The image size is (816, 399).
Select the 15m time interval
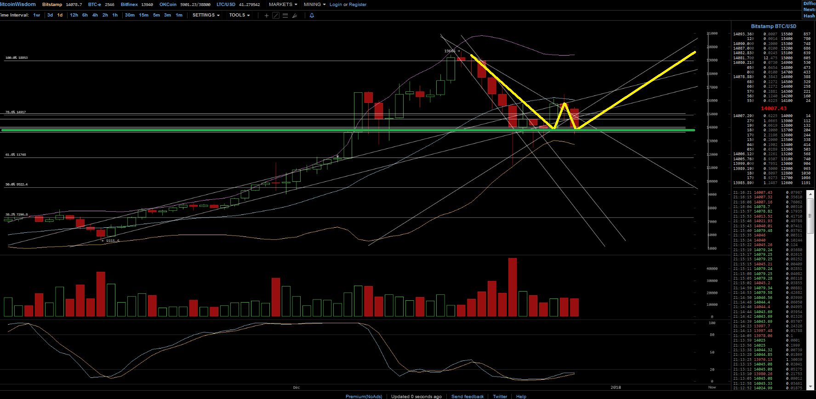(143, 15)
